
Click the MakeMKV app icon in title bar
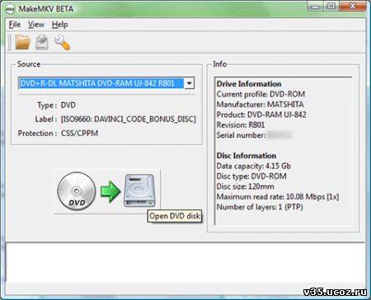point(10,9)
